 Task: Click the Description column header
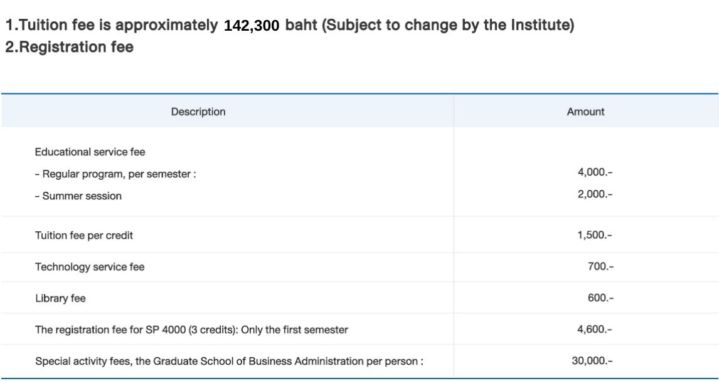(198, 112)
